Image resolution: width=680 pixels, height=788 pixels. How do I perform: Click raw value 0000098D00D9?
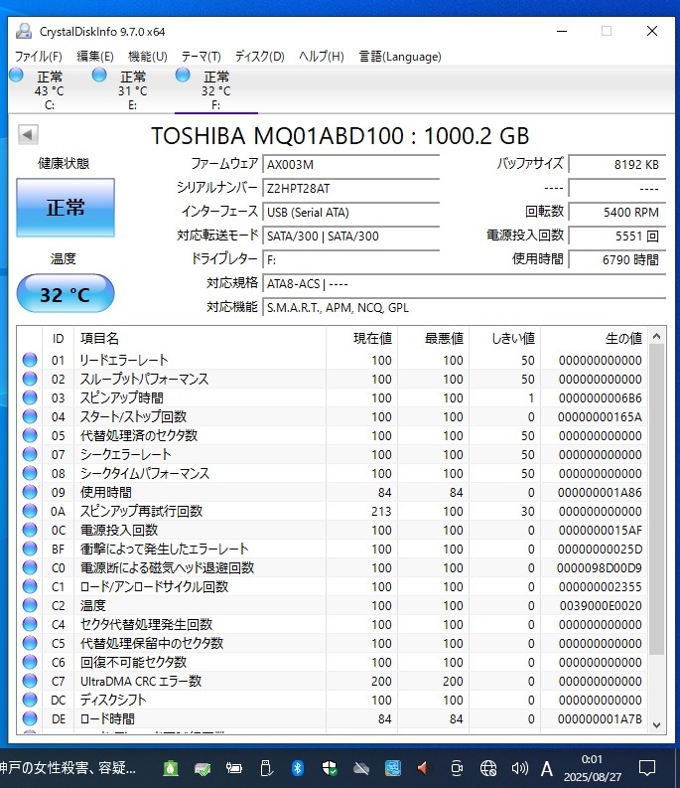[600, 567]
